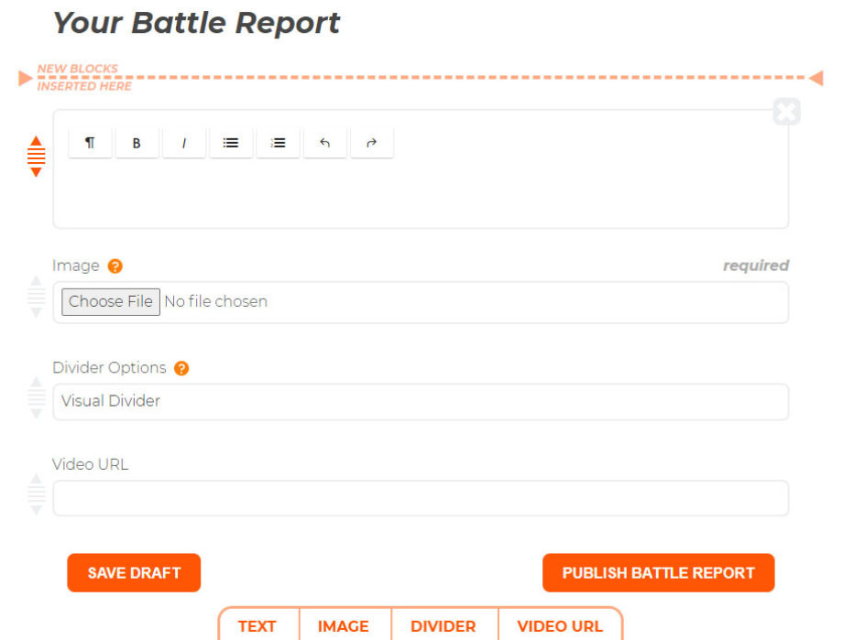Click the up arrow beside the Image block
Screen dimensions: 843x640
click(36, 280)
